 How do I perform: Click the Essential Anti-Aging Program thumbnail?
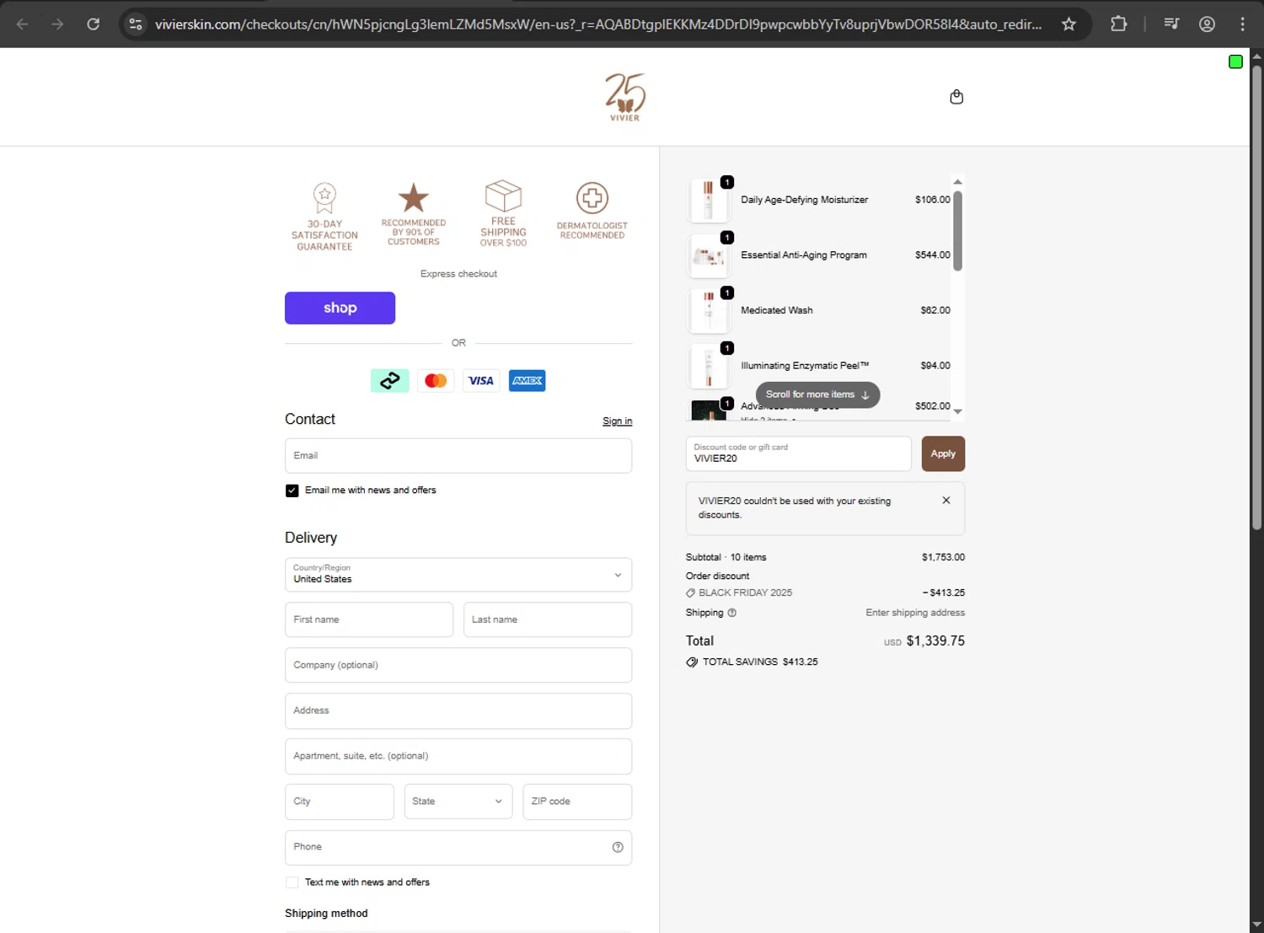(709, 256)
